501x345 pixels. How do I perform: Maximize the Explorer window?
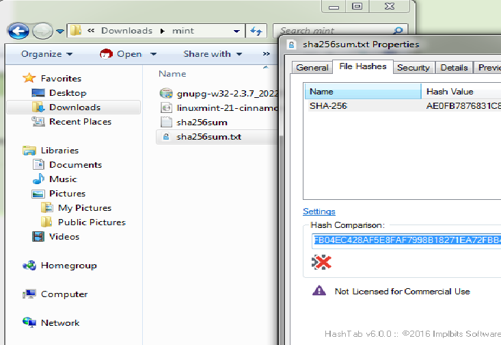[357, 6]
